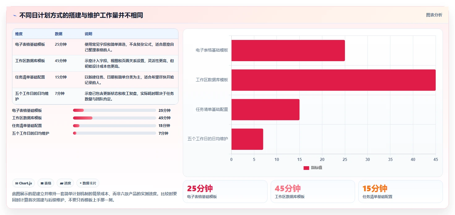
Task: Click the lightning icon beside the title
Action: click(15, 15)
